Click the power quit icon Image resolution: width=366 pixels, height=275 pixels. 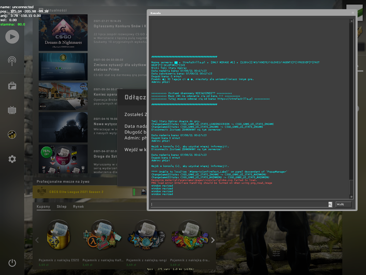[12, 263]
